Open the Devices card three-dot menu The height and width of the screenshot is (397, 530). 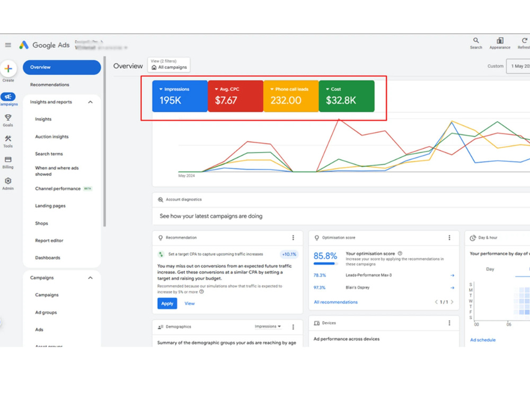(449, 323)
